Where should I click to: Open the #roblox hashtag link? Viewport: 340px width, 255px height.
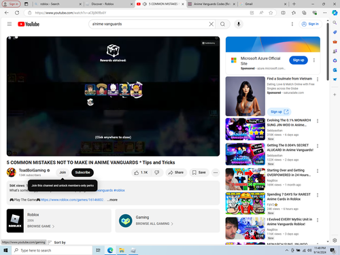coord(119,190)
